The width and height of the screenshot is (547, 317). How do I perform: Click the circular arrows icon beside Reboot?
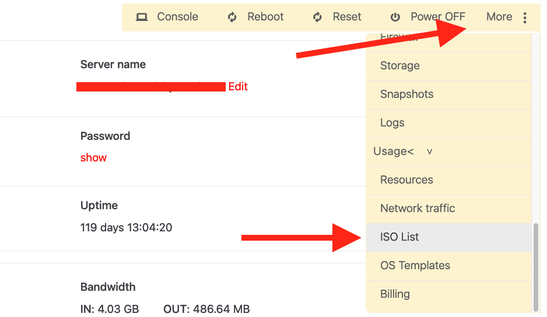click(232, 17)
